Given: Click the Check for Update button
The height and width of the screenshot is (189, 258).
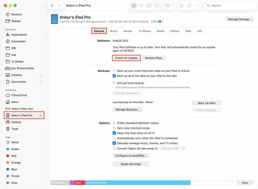Looking at the screenshot, I should click(126, 58).
